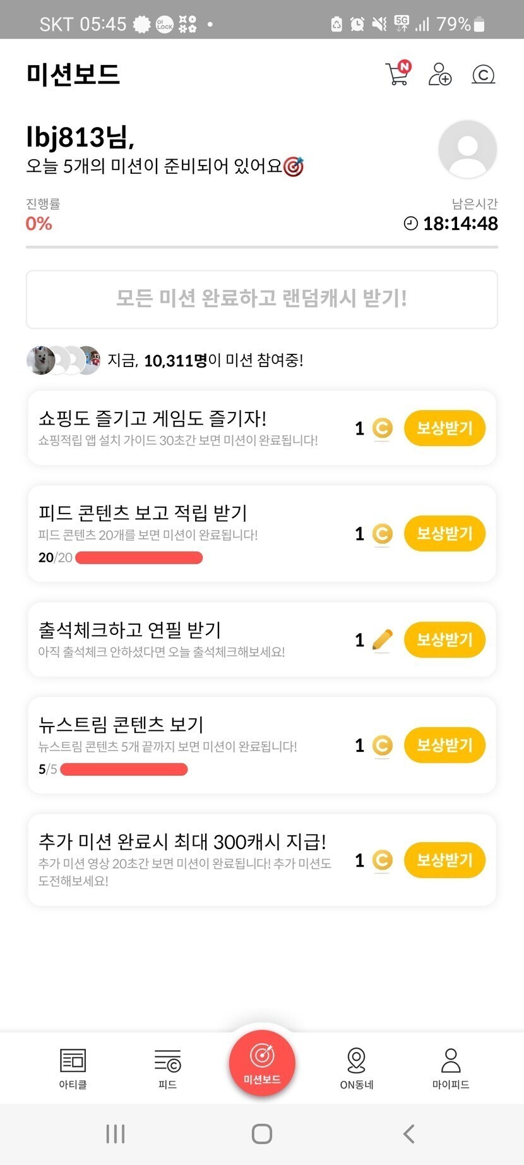Tap the 20/20 feed progress bar

pyautogui.click(x=139, y=558)
